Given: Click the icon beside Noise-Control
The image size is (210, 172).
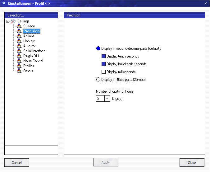Looking at the screenshot, I should [19, 61].
